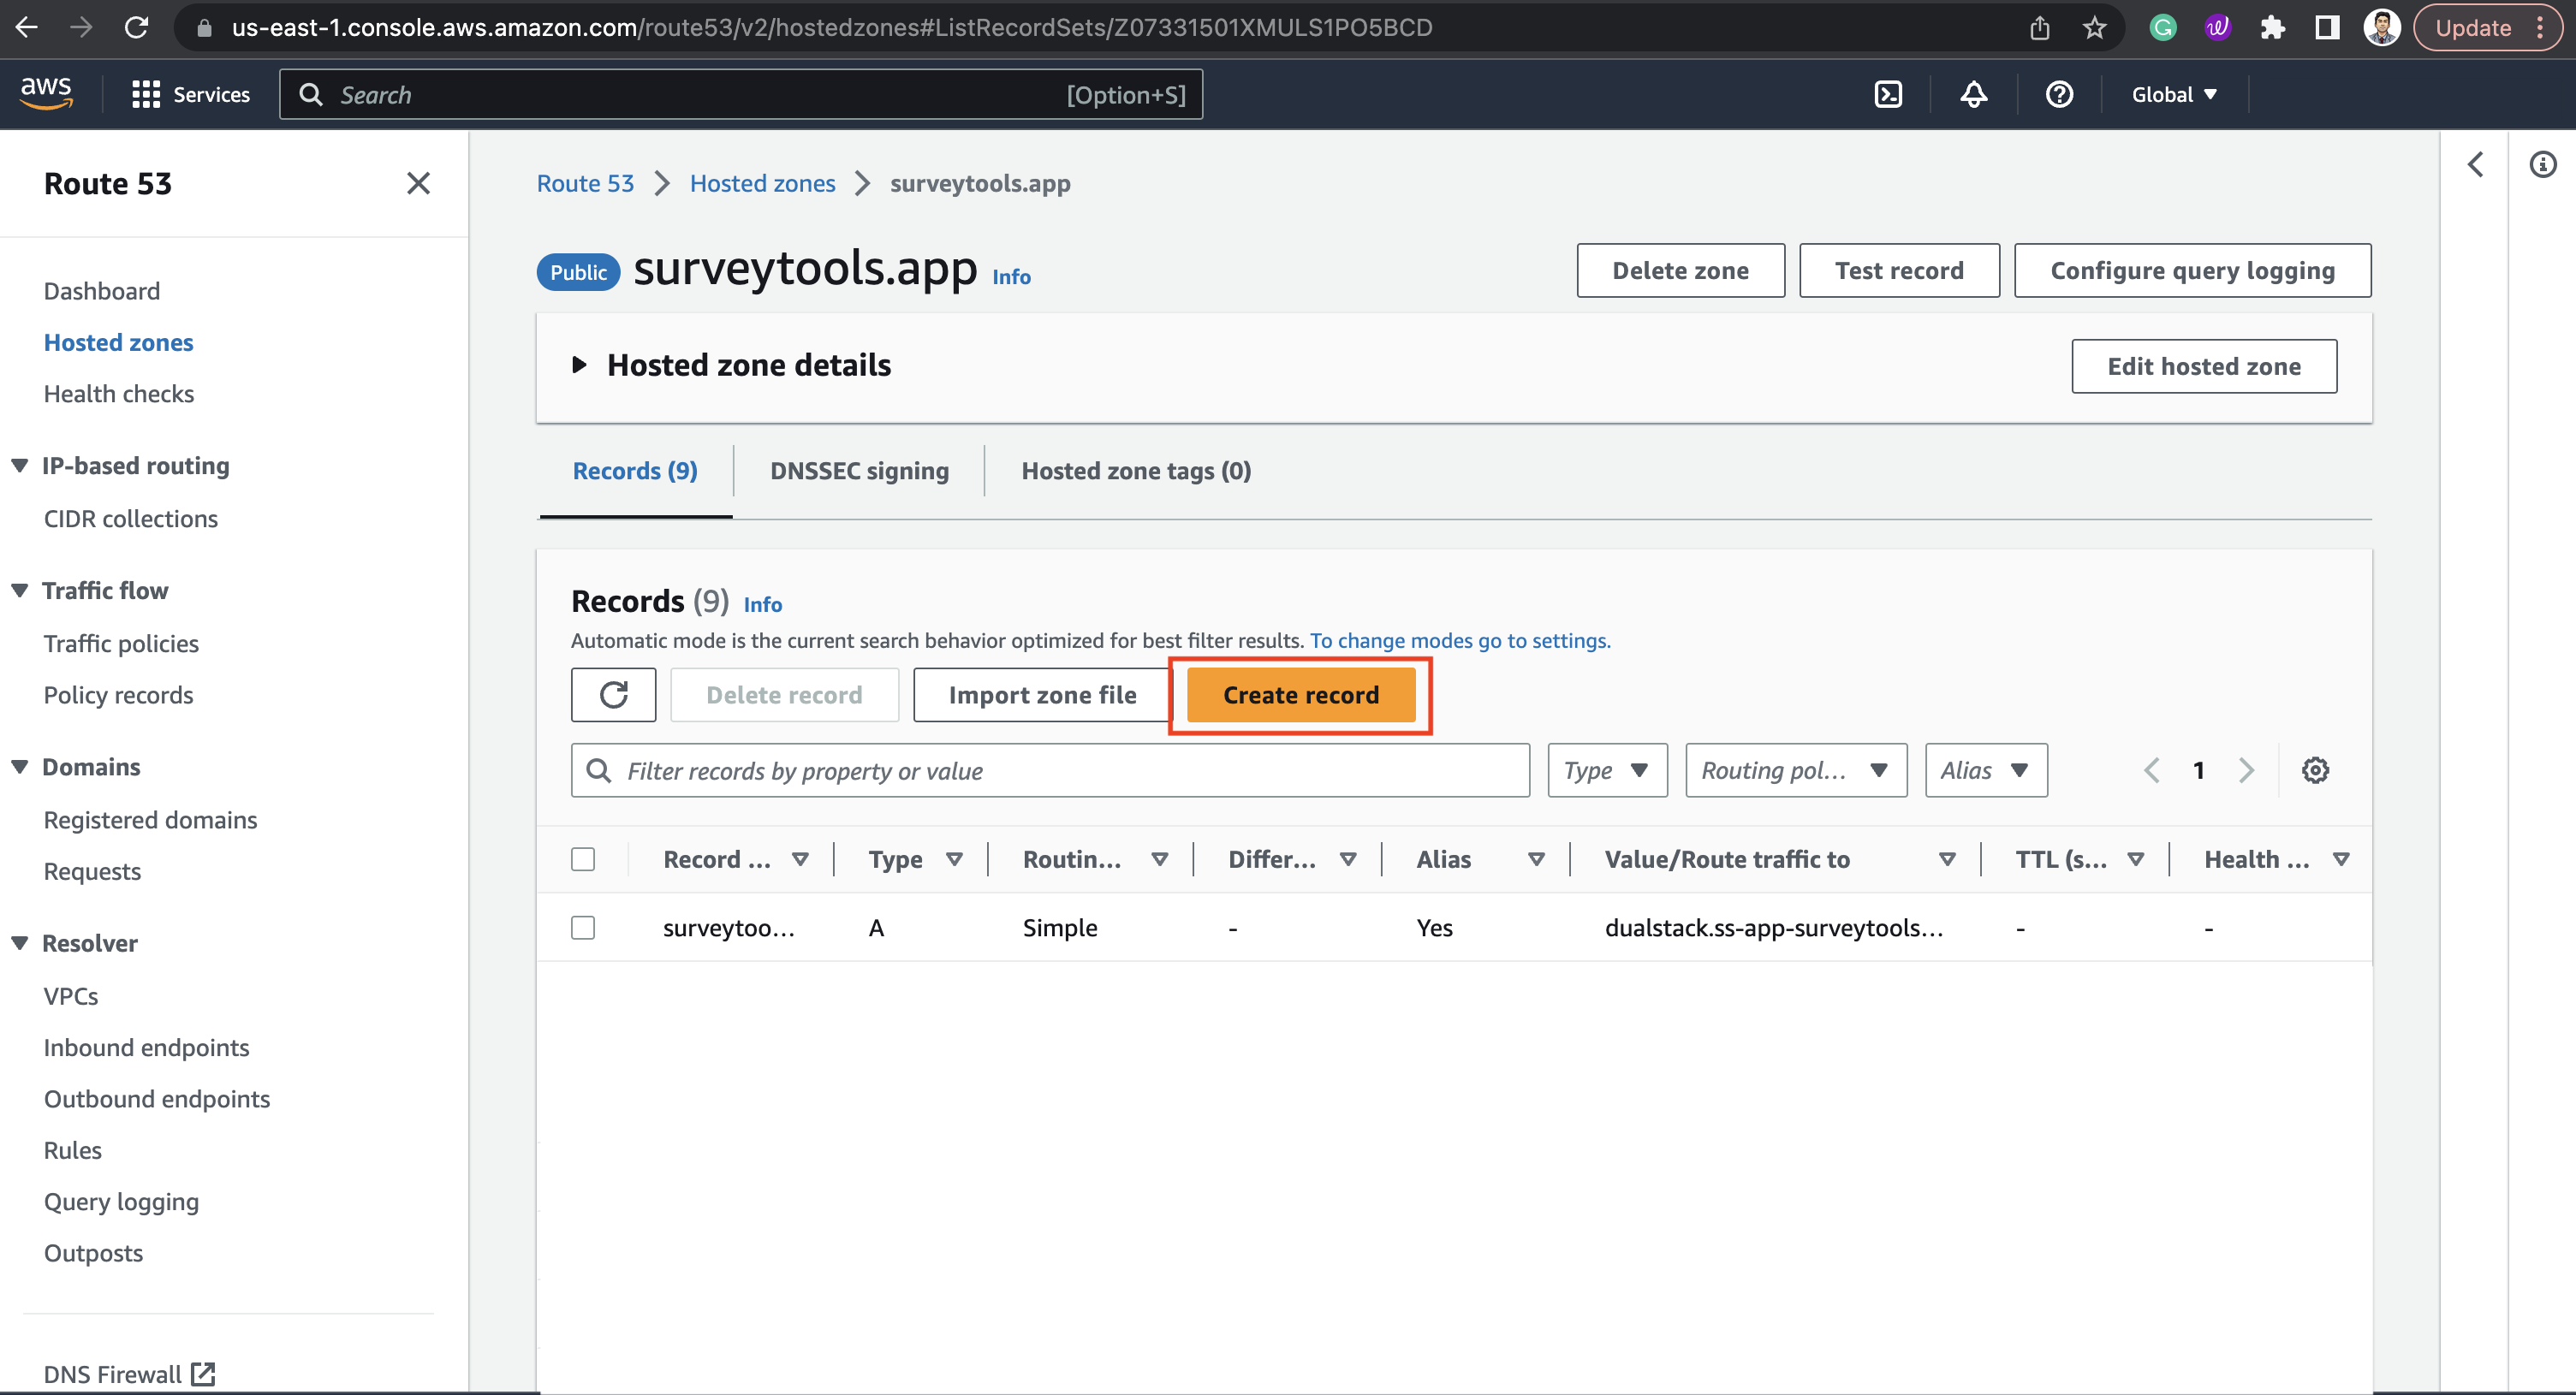Screen dimensions: 2576x1395
Task: Open the info panel icon
Action: [2542, 164]
